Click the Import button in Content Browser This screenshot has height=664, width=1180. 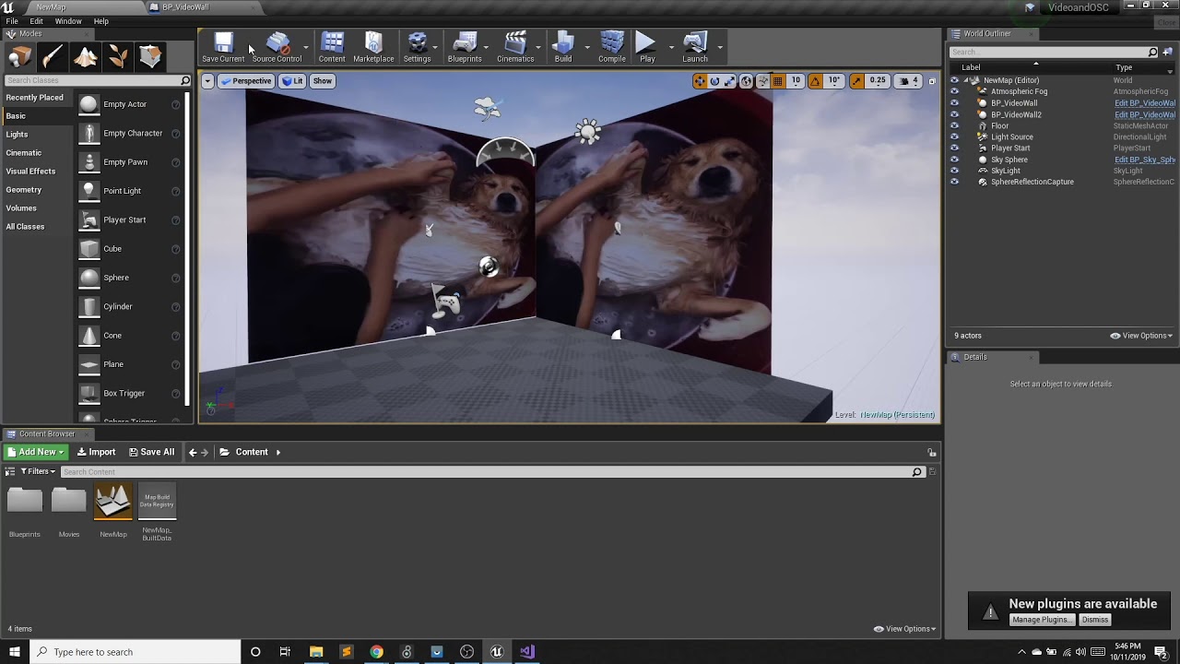tap(97, 452)
